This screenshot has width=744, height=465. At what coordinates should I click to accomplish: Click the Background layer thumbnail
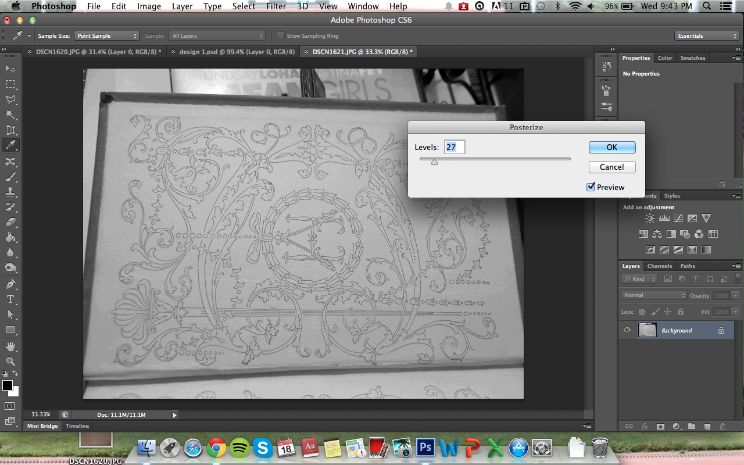coord(647,330)
